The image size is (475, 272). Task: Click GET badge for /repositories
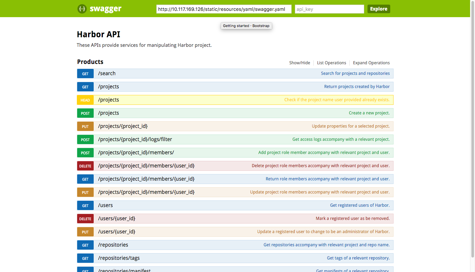pyautogui.click(x=85, y=245)
